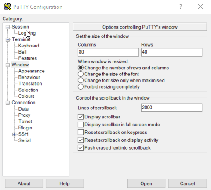This screenshot has width=211, height=190.
Task: Collapse the Session tree node
Action: (7, 27)
